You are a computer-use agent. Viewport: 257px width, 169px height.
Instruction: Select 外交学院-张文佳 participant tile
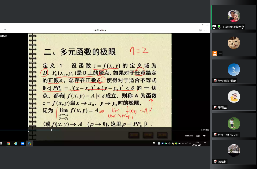point(234,125)
